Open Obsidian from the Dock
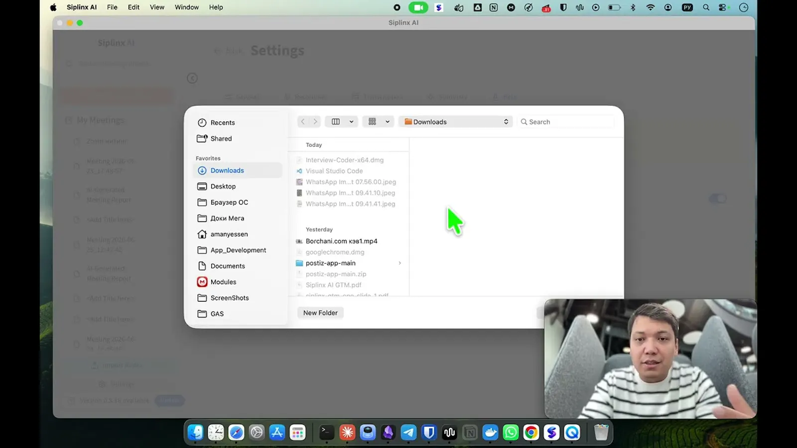 pyautogui.click(x=388, y=432)
